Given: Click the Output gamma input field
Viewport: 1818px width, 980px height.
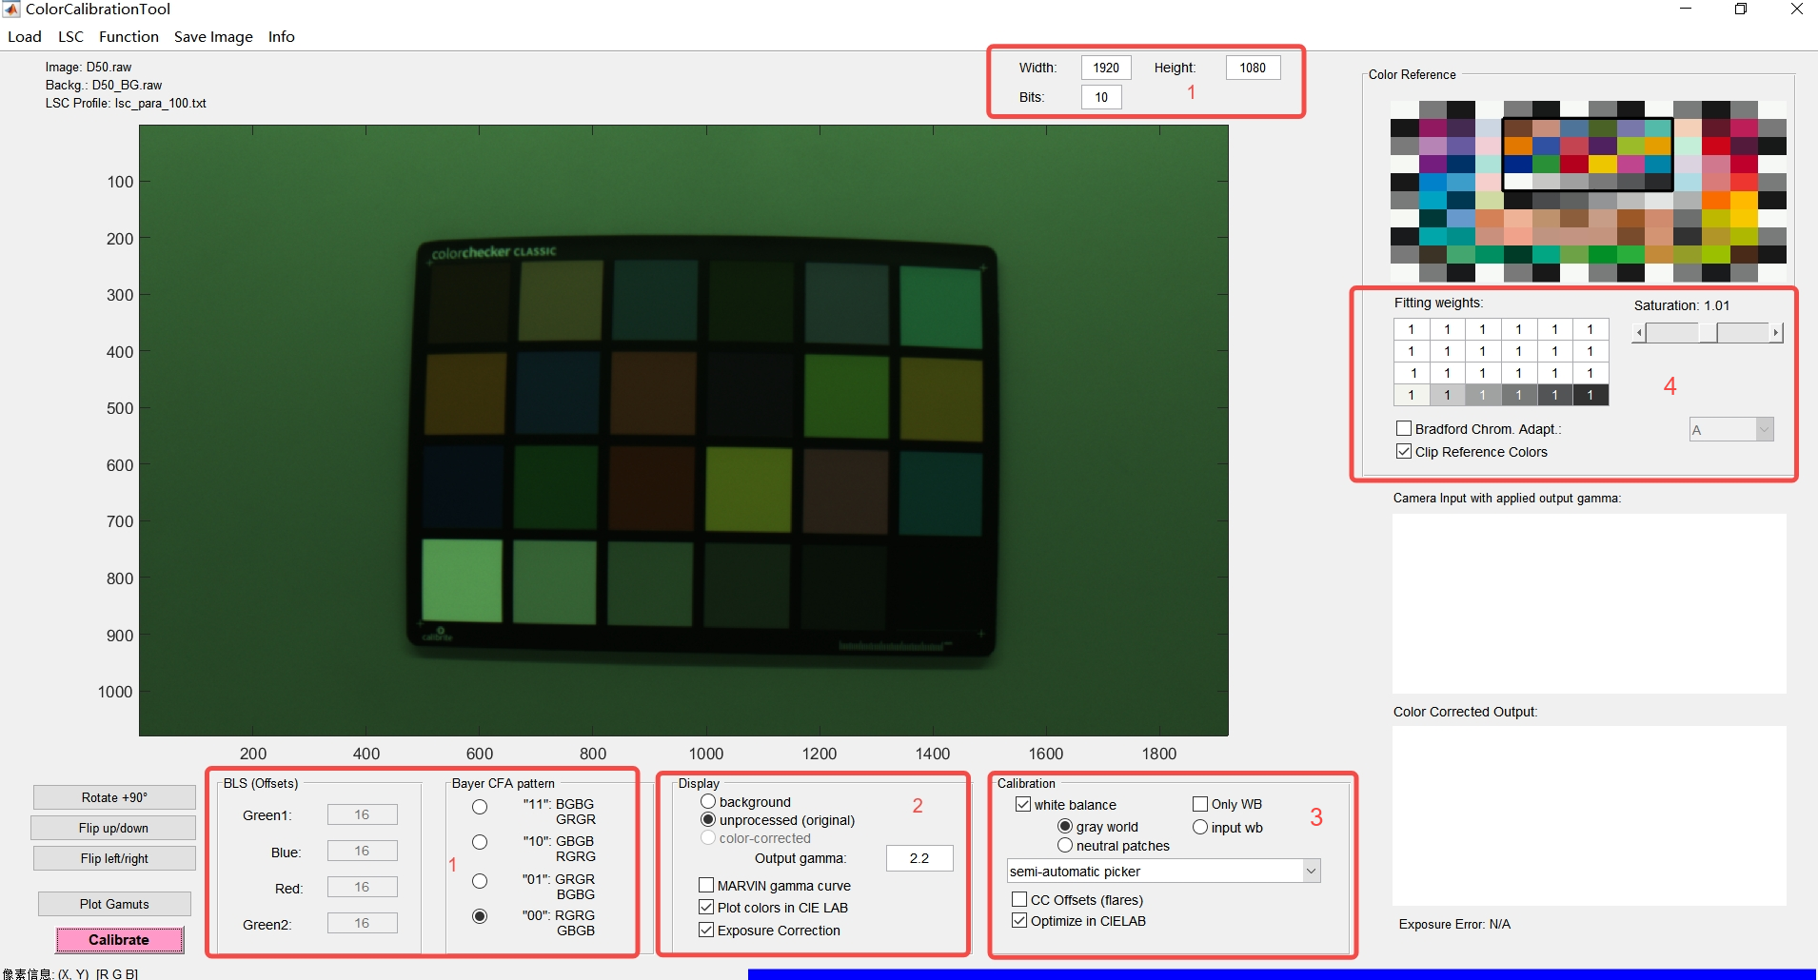Looking at the screenshot, I should 919,858.
